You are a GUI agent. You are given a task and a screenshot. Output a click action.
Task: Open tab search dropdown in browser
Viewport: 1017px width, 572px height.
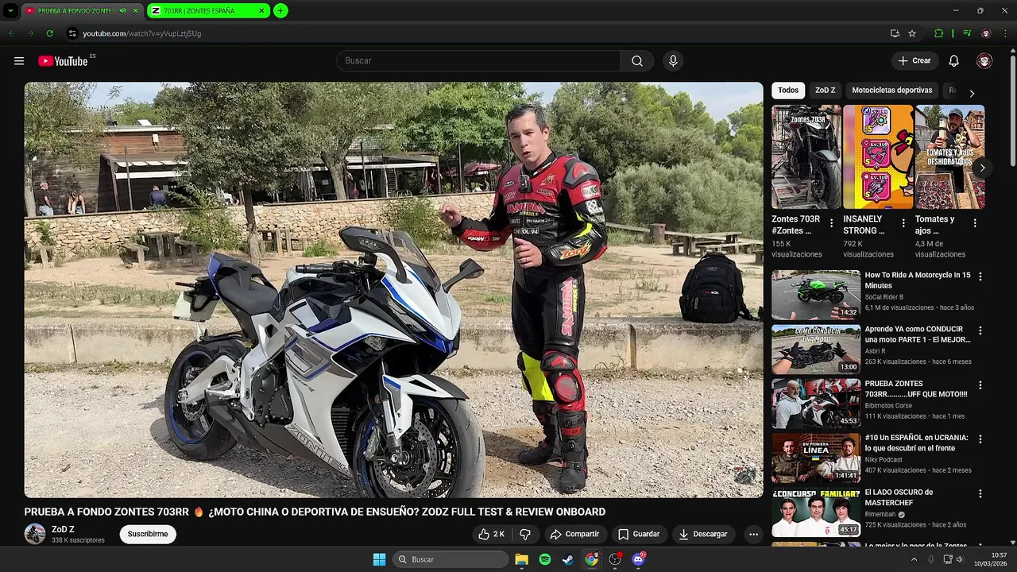[10, 10]
